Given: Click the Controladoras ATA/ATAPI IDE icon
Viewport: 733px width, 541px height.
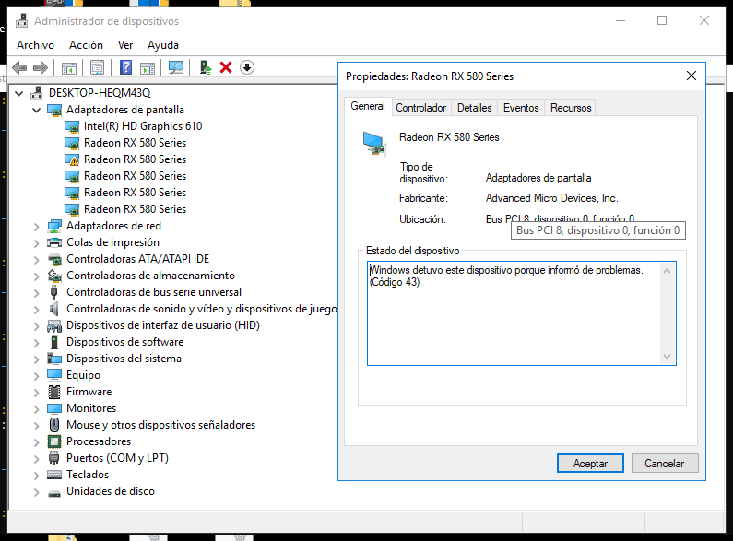Looking at the screenshot, I should 54,259.
